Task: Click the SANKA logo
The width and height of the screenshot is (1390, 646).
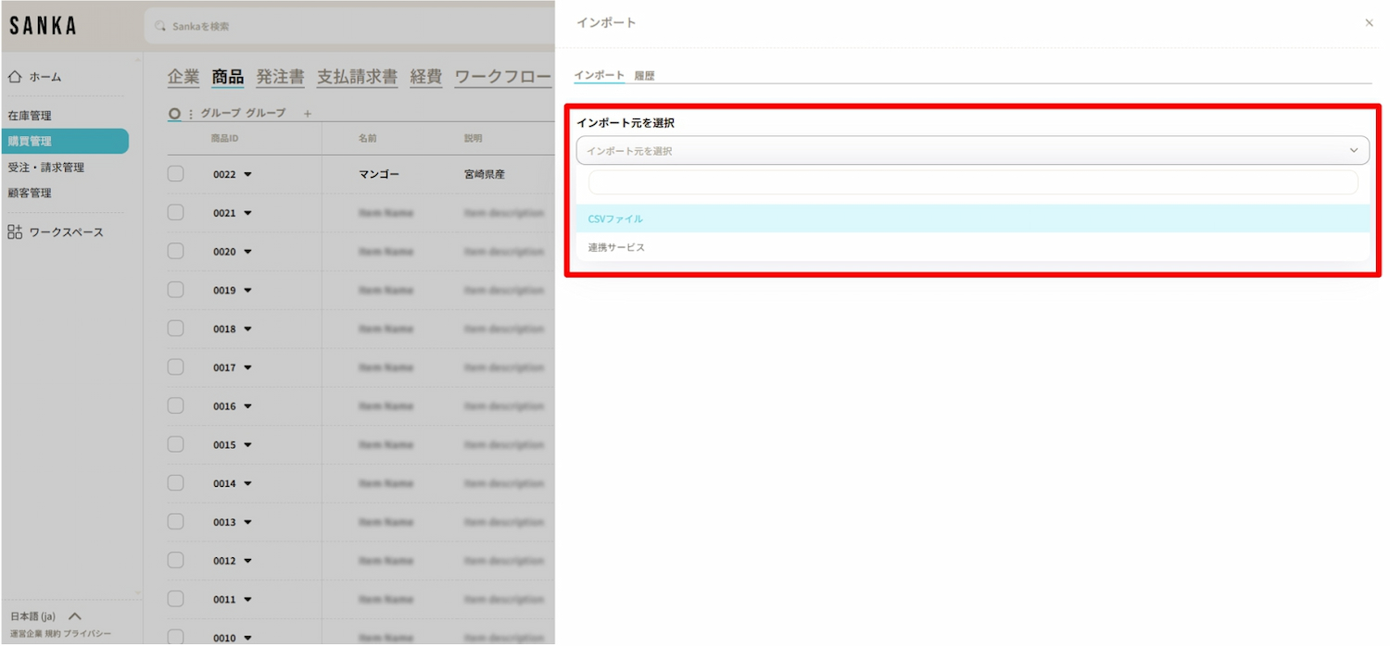Action: (43, 26)
